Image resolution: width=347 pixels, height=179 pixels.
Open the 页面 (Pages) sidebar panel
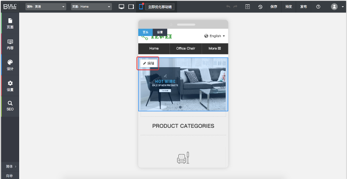(x=10, y=23)
